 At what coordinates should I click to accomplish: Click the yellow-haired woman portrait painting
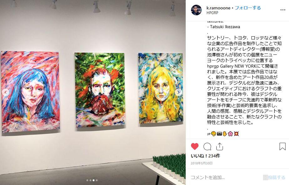pyautogui.click(x=161, y=89)
